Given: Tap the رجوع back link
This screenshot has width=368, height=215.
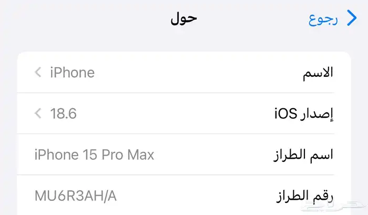Looking at the screenshot, I should click(x=323, y=19).
